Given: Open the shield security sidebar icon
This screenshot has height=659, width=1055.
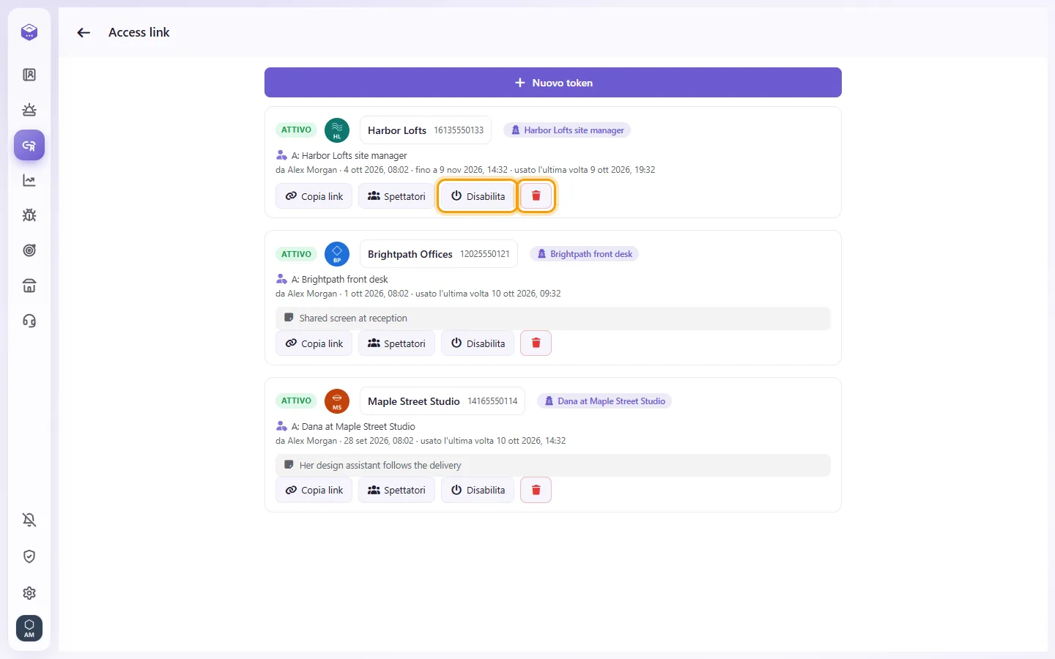Looking at the screenshot, I should pyautogui.click(x=29, y=556).
